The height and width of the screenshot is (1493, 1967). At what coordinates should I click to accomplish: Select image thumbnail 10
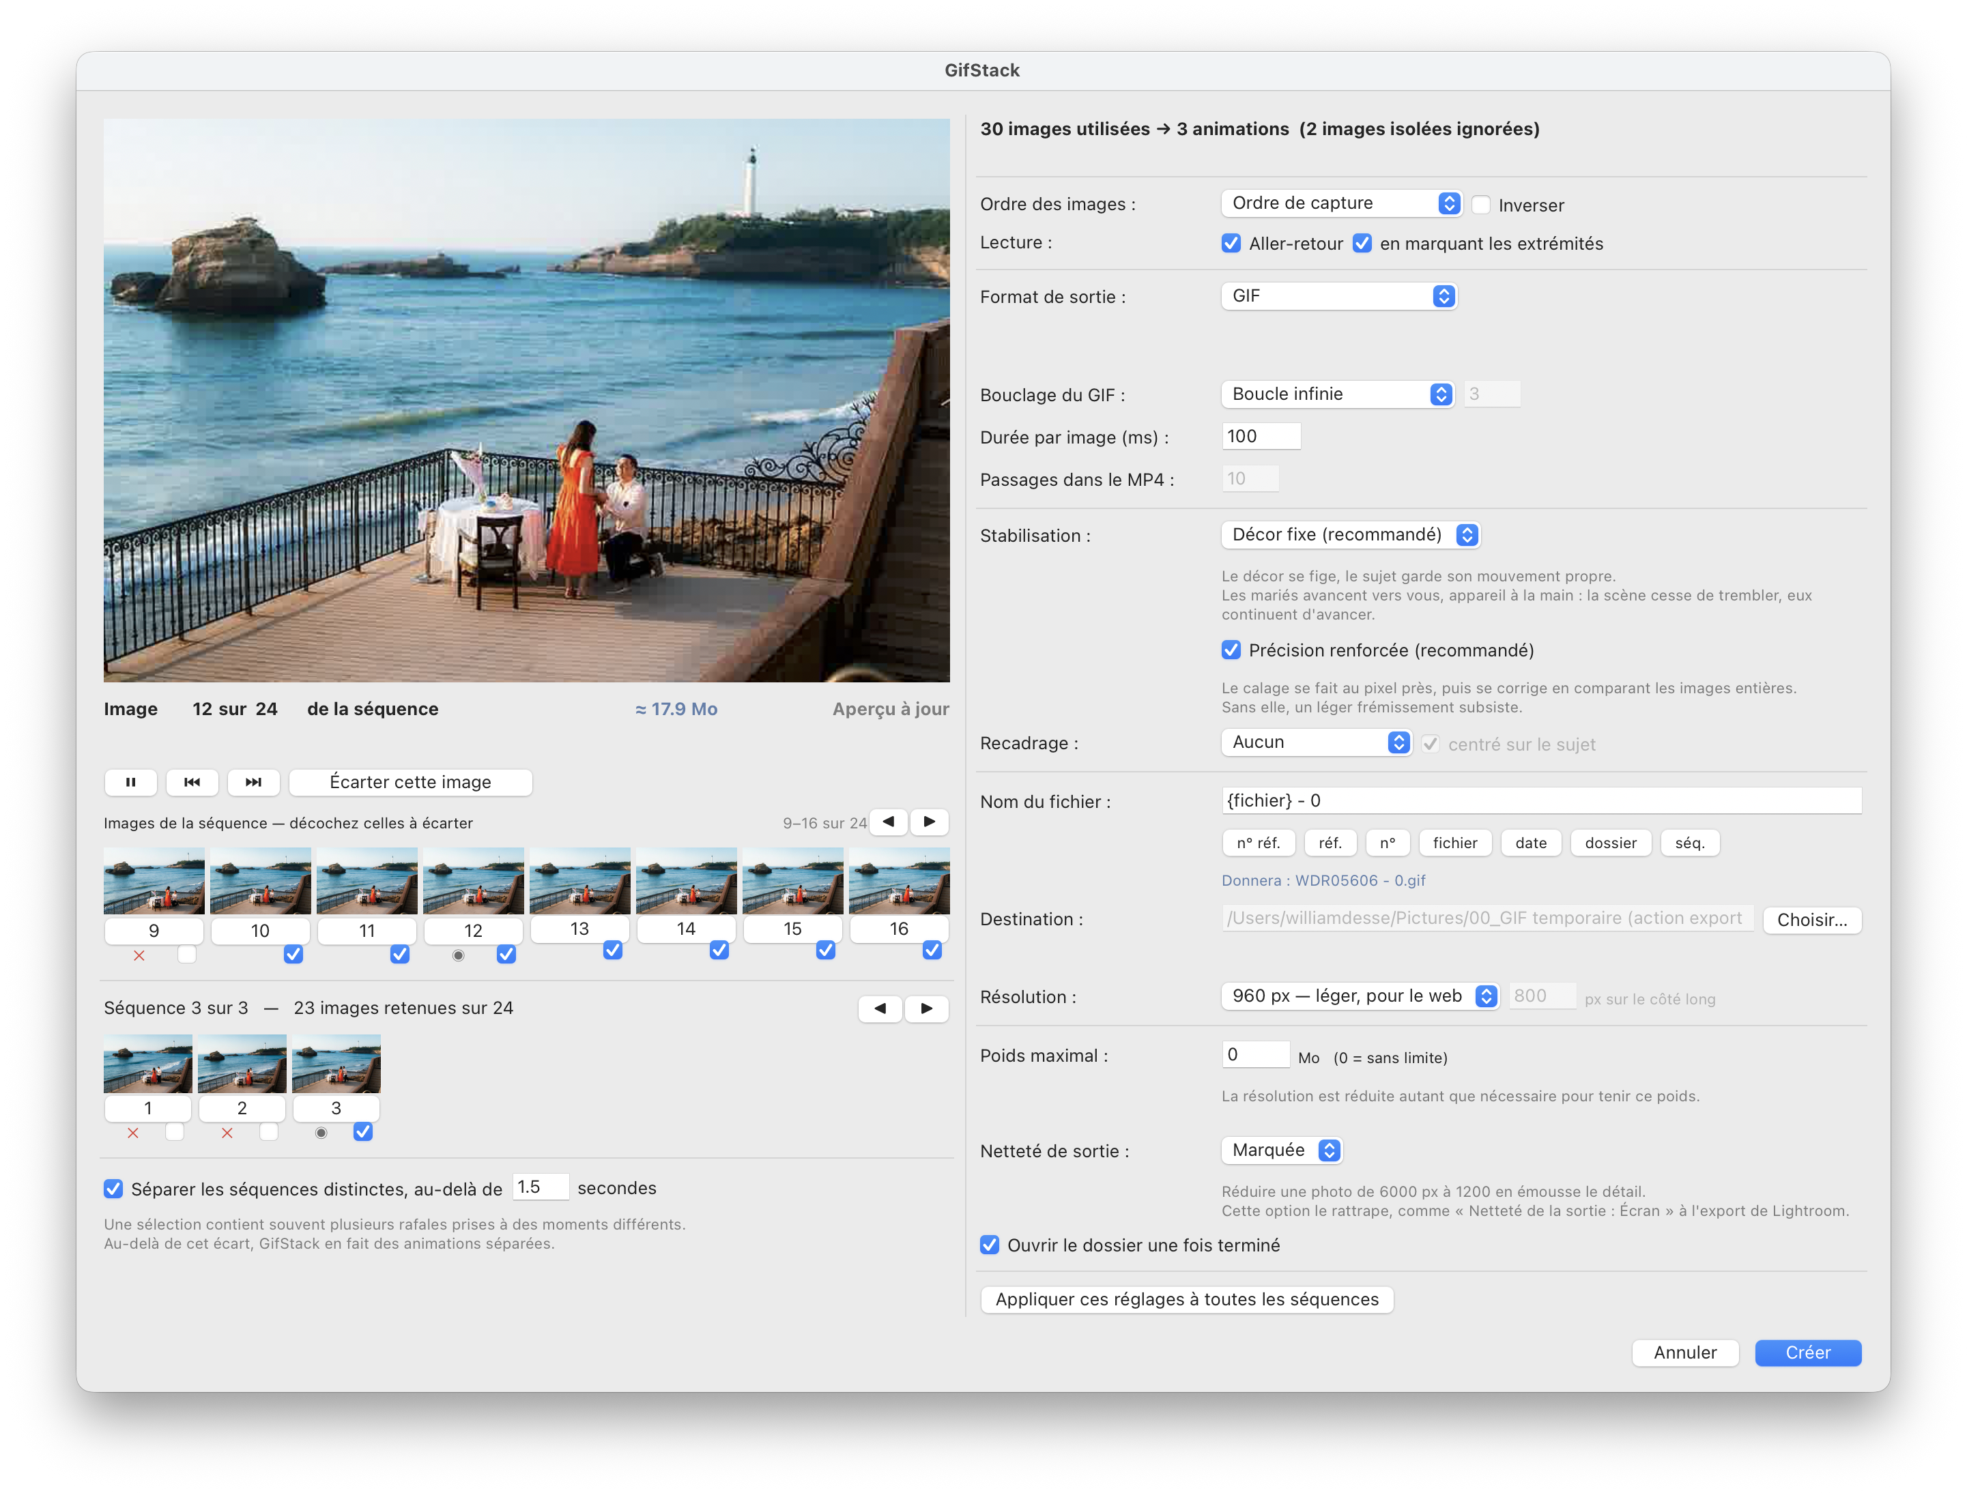(x=261, y=881)
